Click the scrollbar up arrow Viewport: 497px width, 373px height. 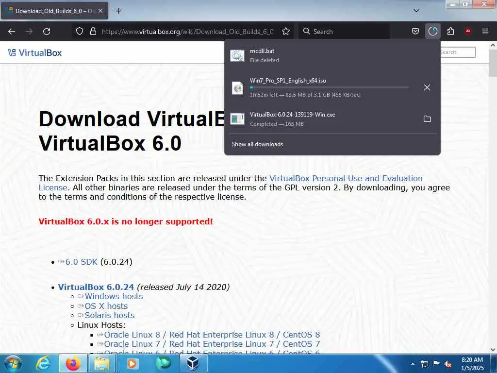pos(493,45)
